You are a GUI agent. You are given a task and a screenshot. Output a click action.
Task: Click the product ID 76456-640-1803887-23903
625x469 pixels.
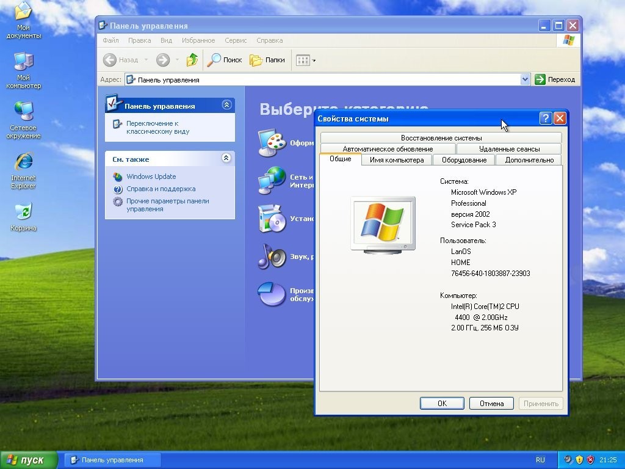[x=490, y=273]
